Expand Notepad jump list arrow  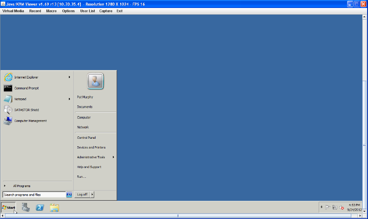pyautogui.click(x=69, y=99)
